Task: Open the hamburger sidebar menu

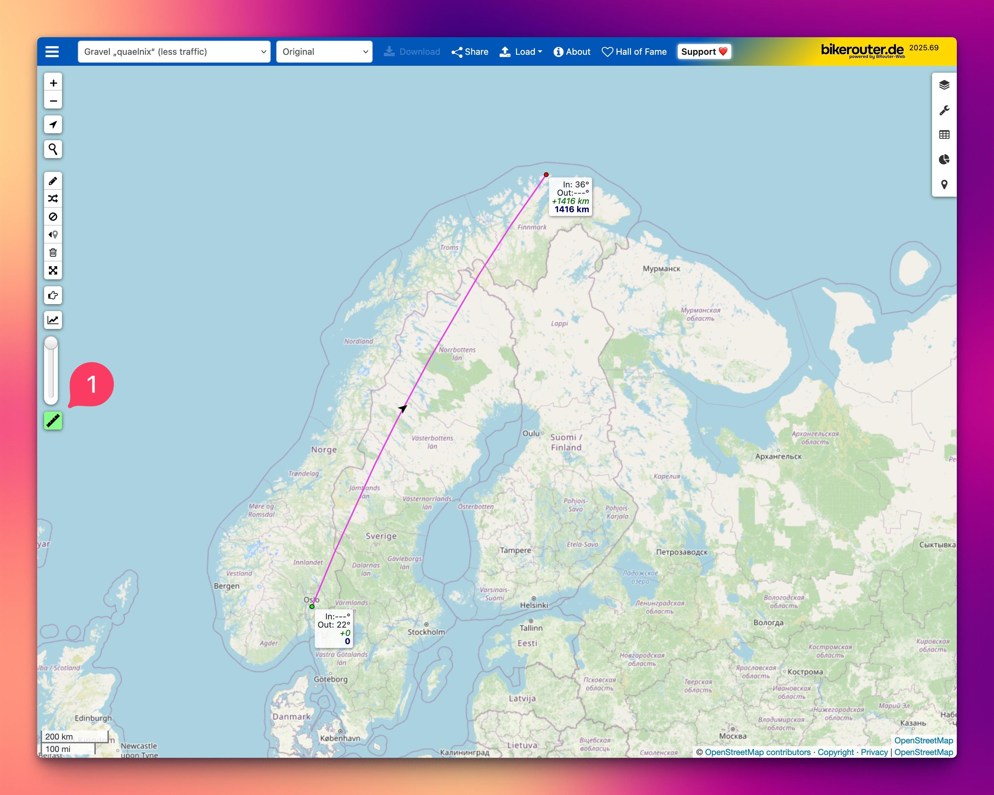Action: click(x=52, y=52)
